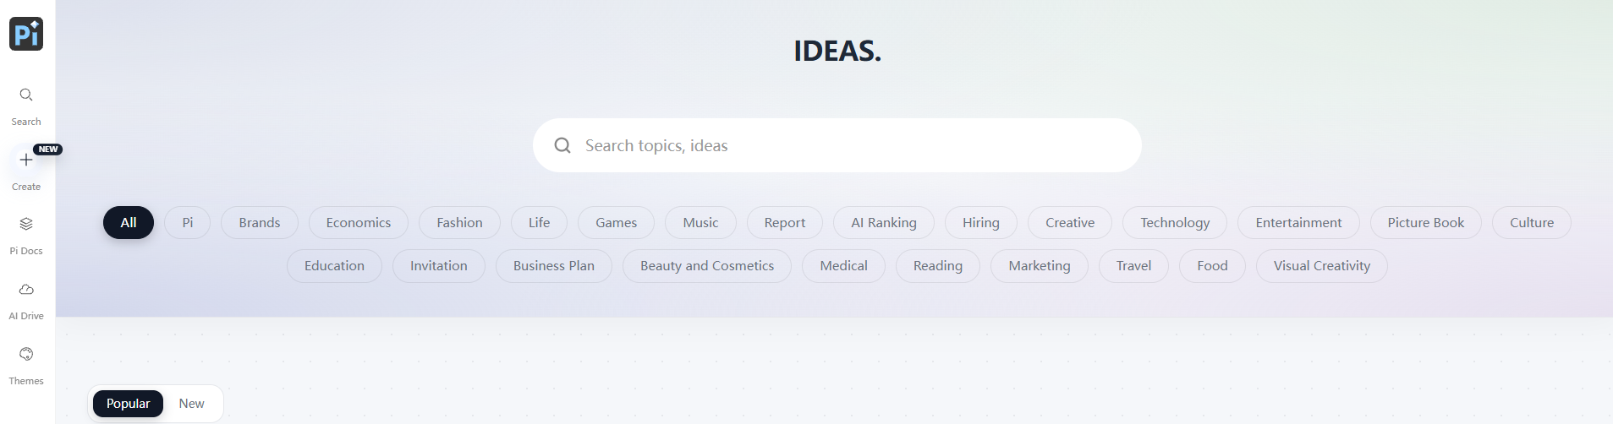Filter ideas by Brands category

pos(260,222)
